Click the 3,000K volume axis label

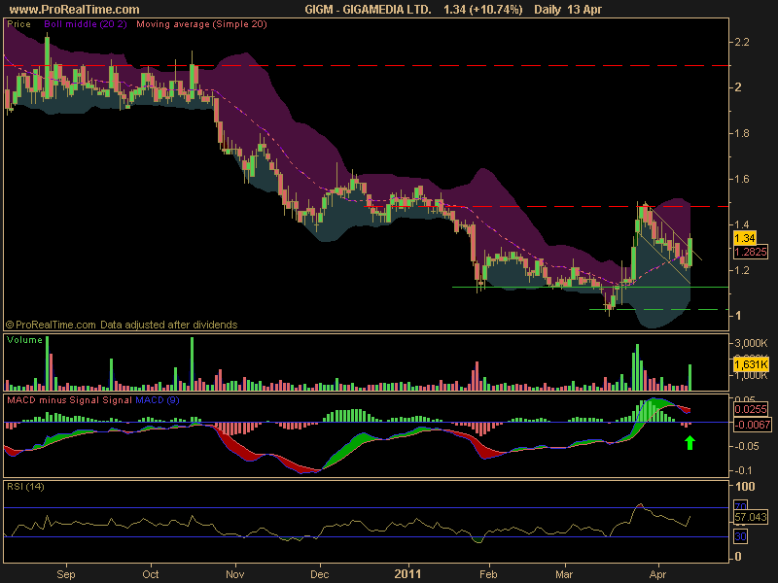pyautogui.click(x=751, y=343)
